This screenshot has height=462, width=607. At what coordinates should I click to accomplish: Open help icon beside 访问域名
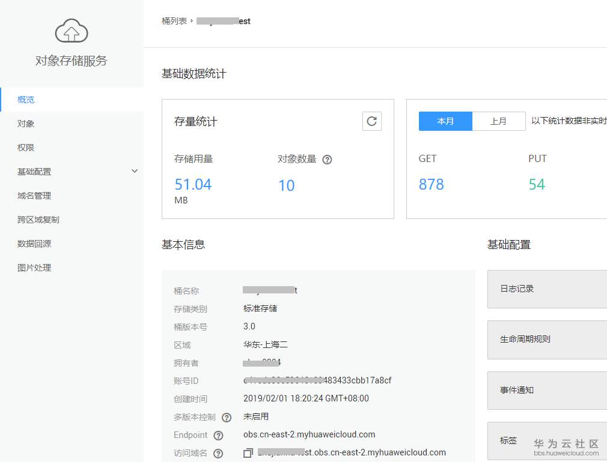pyautogui.click(x=218, y=454)
